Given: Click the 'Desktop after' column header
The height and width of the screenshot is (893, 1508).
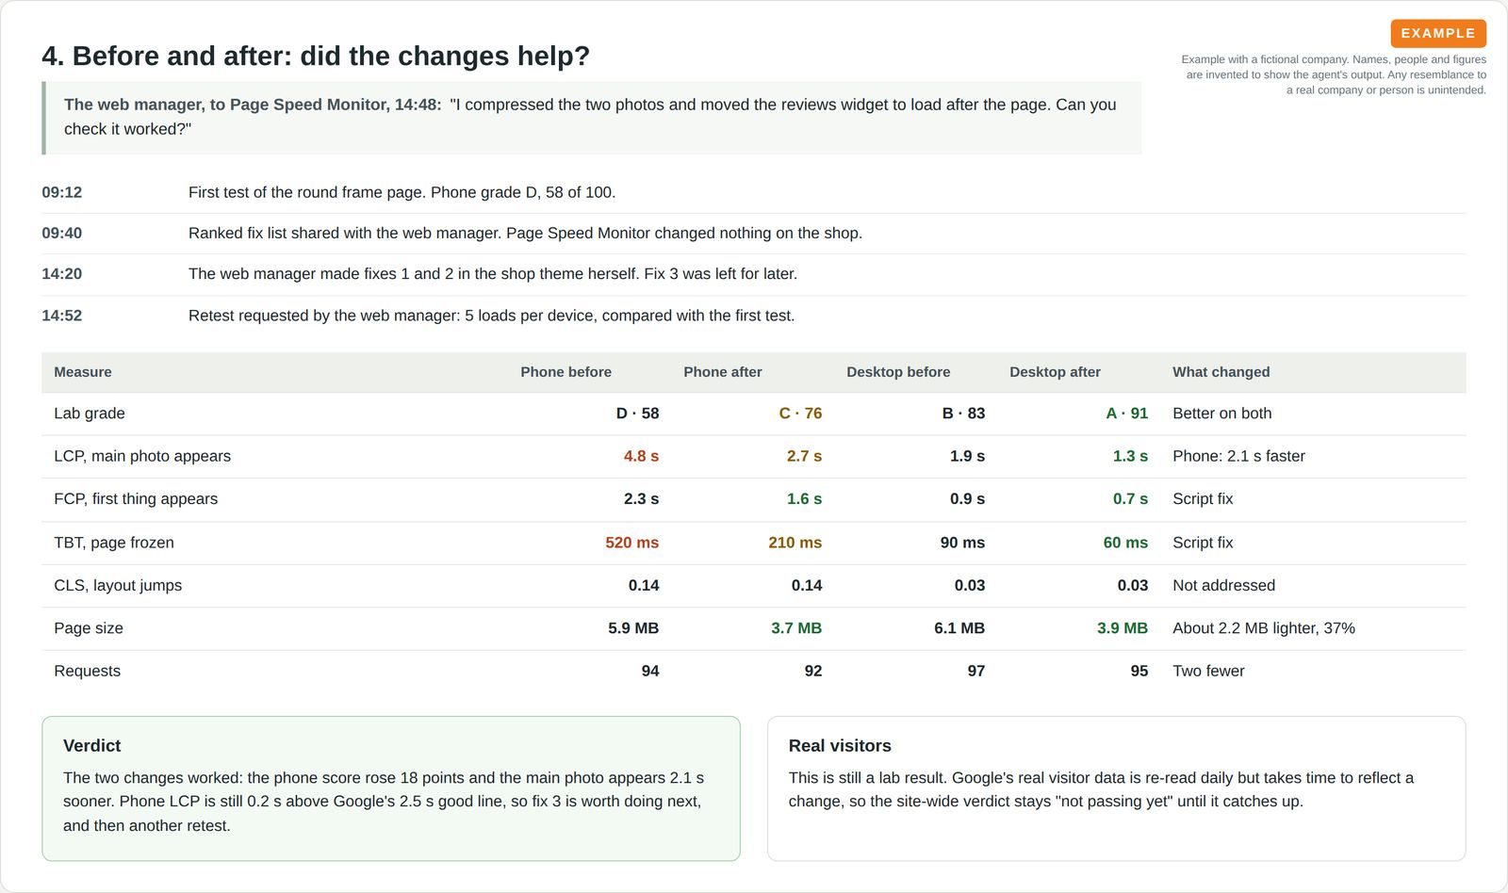Looking at the screenshot, I should click(x=1055, y=372).
